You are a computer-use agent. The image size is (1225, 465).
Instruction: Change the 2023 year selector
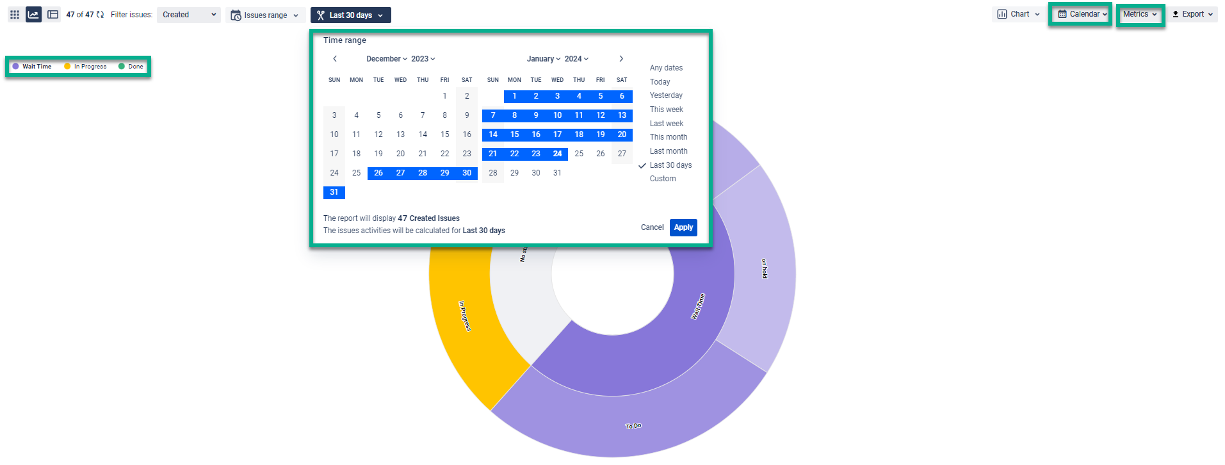click(423, 59)
